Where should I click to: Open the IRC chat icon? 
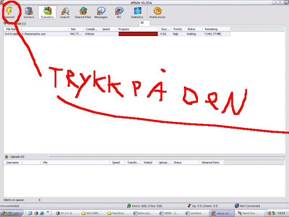click(x=119, y=13)
